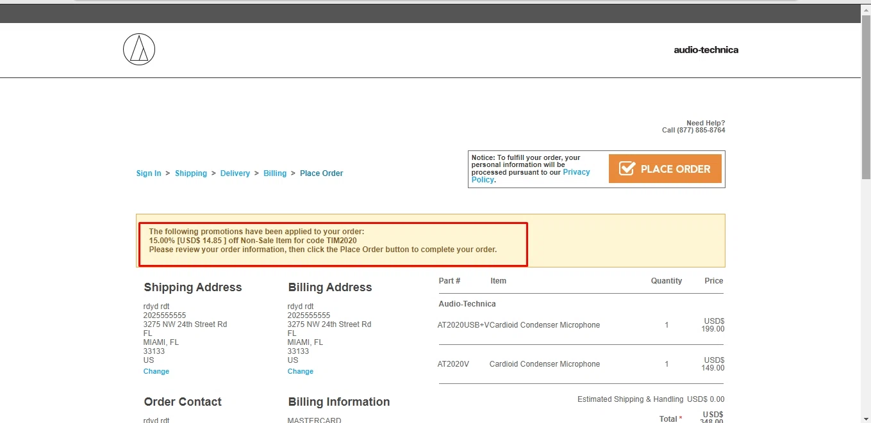This screenshot has height=423, width=871.
Task: Click the Price column header
Action: tap(714, 281)
